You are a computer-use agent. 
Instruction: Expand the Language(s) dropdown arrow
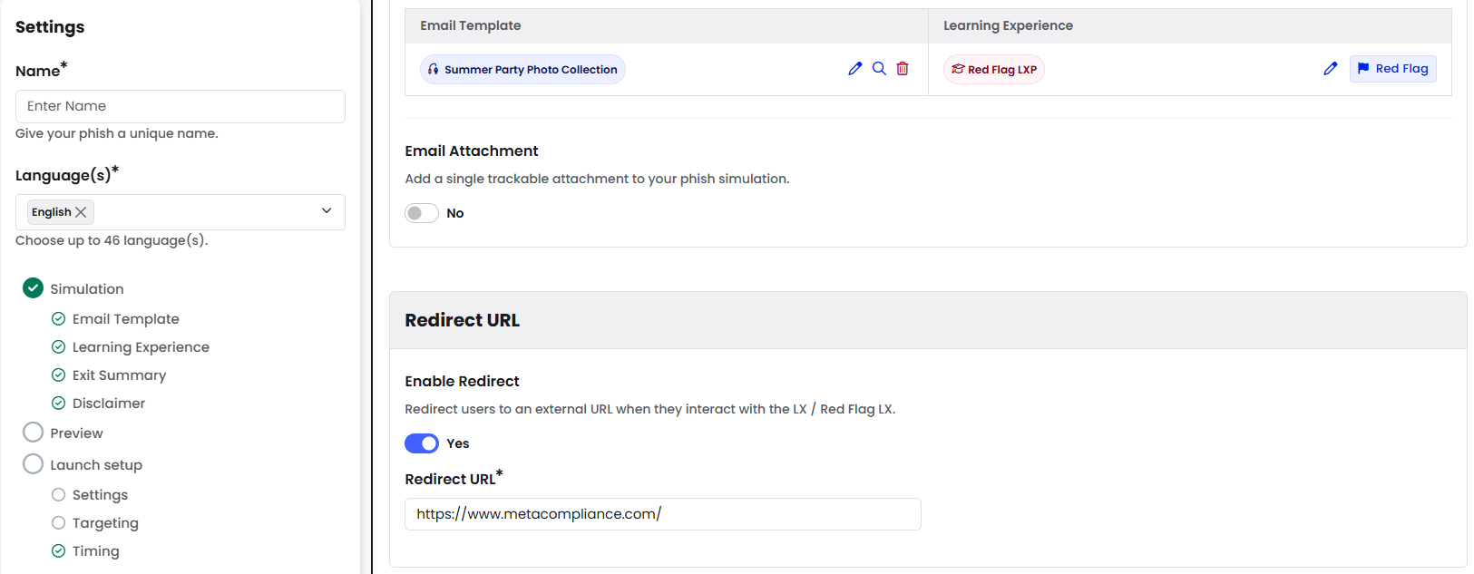(327, 211)
